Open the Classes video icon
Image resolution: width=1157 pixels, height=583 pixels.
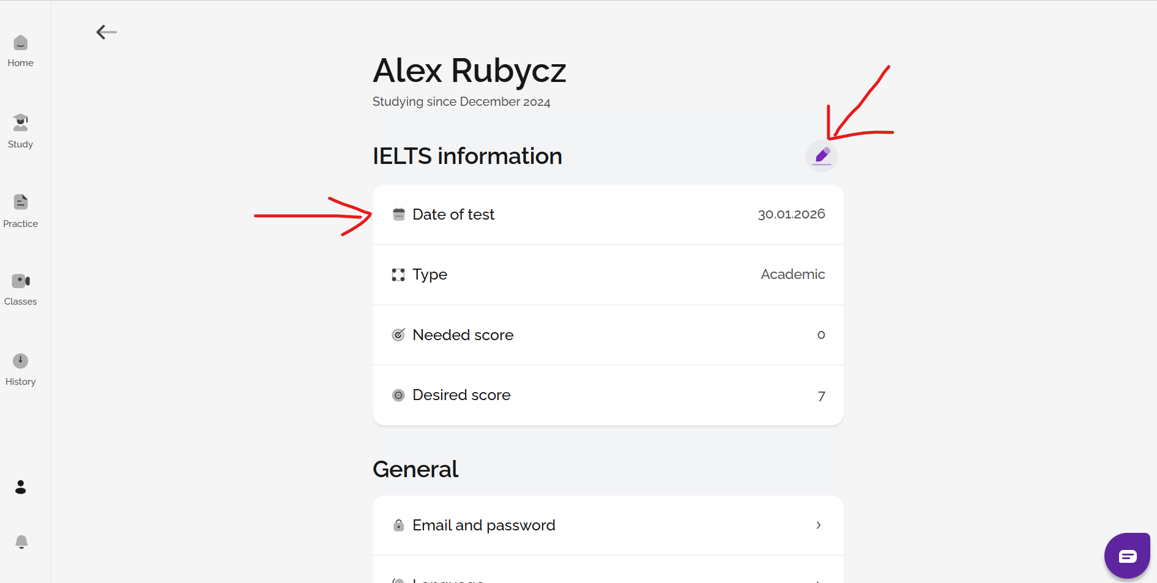[21, 281]
